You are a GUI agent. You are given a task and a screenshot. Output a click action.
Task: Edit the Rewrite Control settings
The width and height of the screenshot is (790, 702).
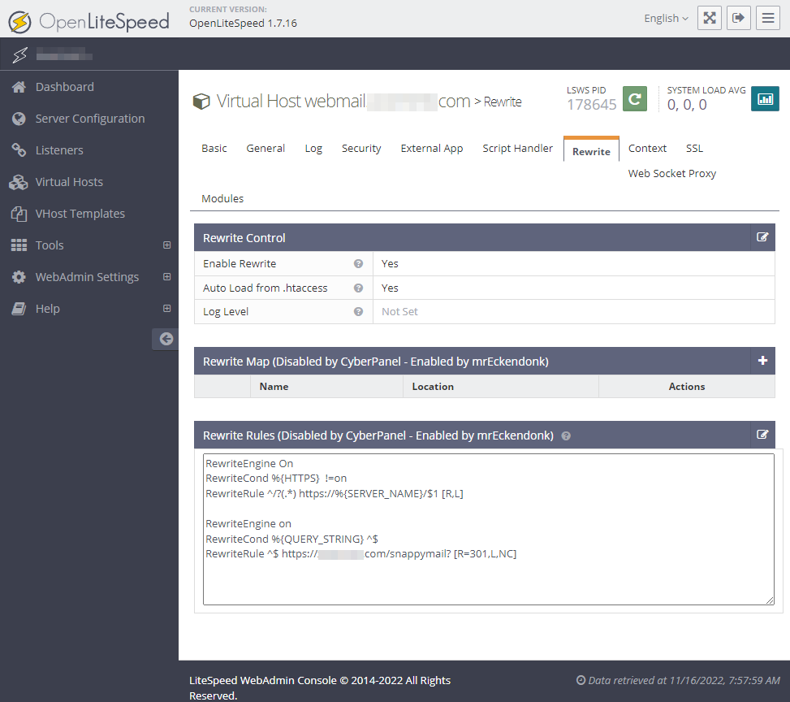click(x=762, y=237)
